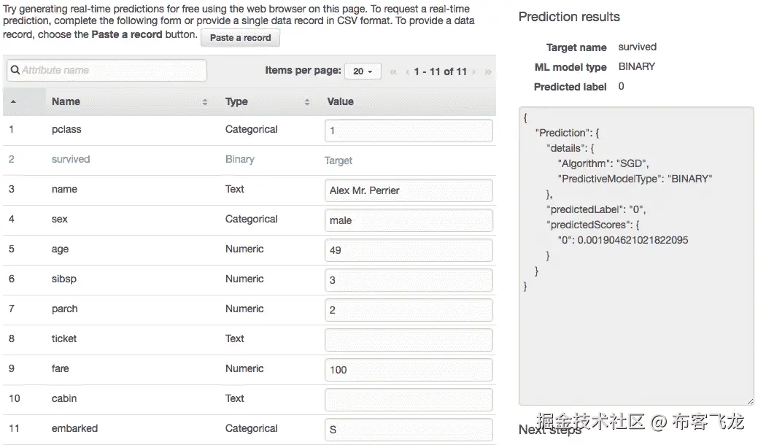Go to the previous attributes page
758x445 pixels.
pos(407,71)
